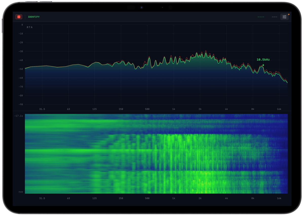304x216 pixels.
Task: Select the gray dashed line indicator
Action: (x=274, y=17)
